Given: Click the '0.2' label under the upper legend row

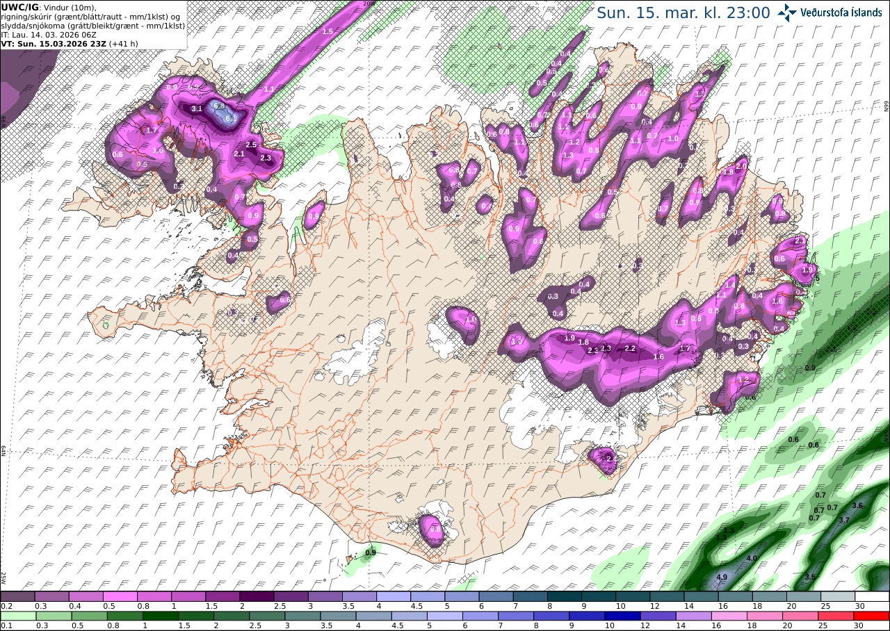Looking at the screenshot, I should tap(6, 606).
